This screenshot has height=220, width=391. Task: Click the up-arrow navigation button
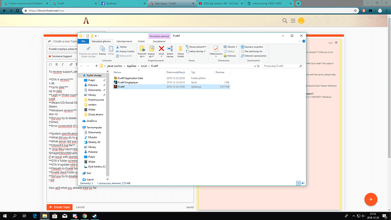[96, 66]
